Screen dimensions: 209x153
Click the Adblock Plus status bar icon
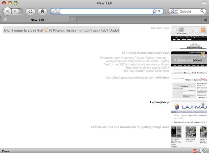click(195, 151)
